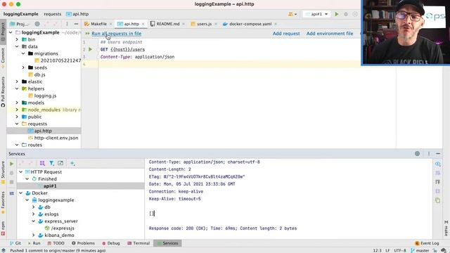Click the Group By icon in Services
Image resolution: width=450 pixels, height=253 pixels.
(x=42, y=163)
